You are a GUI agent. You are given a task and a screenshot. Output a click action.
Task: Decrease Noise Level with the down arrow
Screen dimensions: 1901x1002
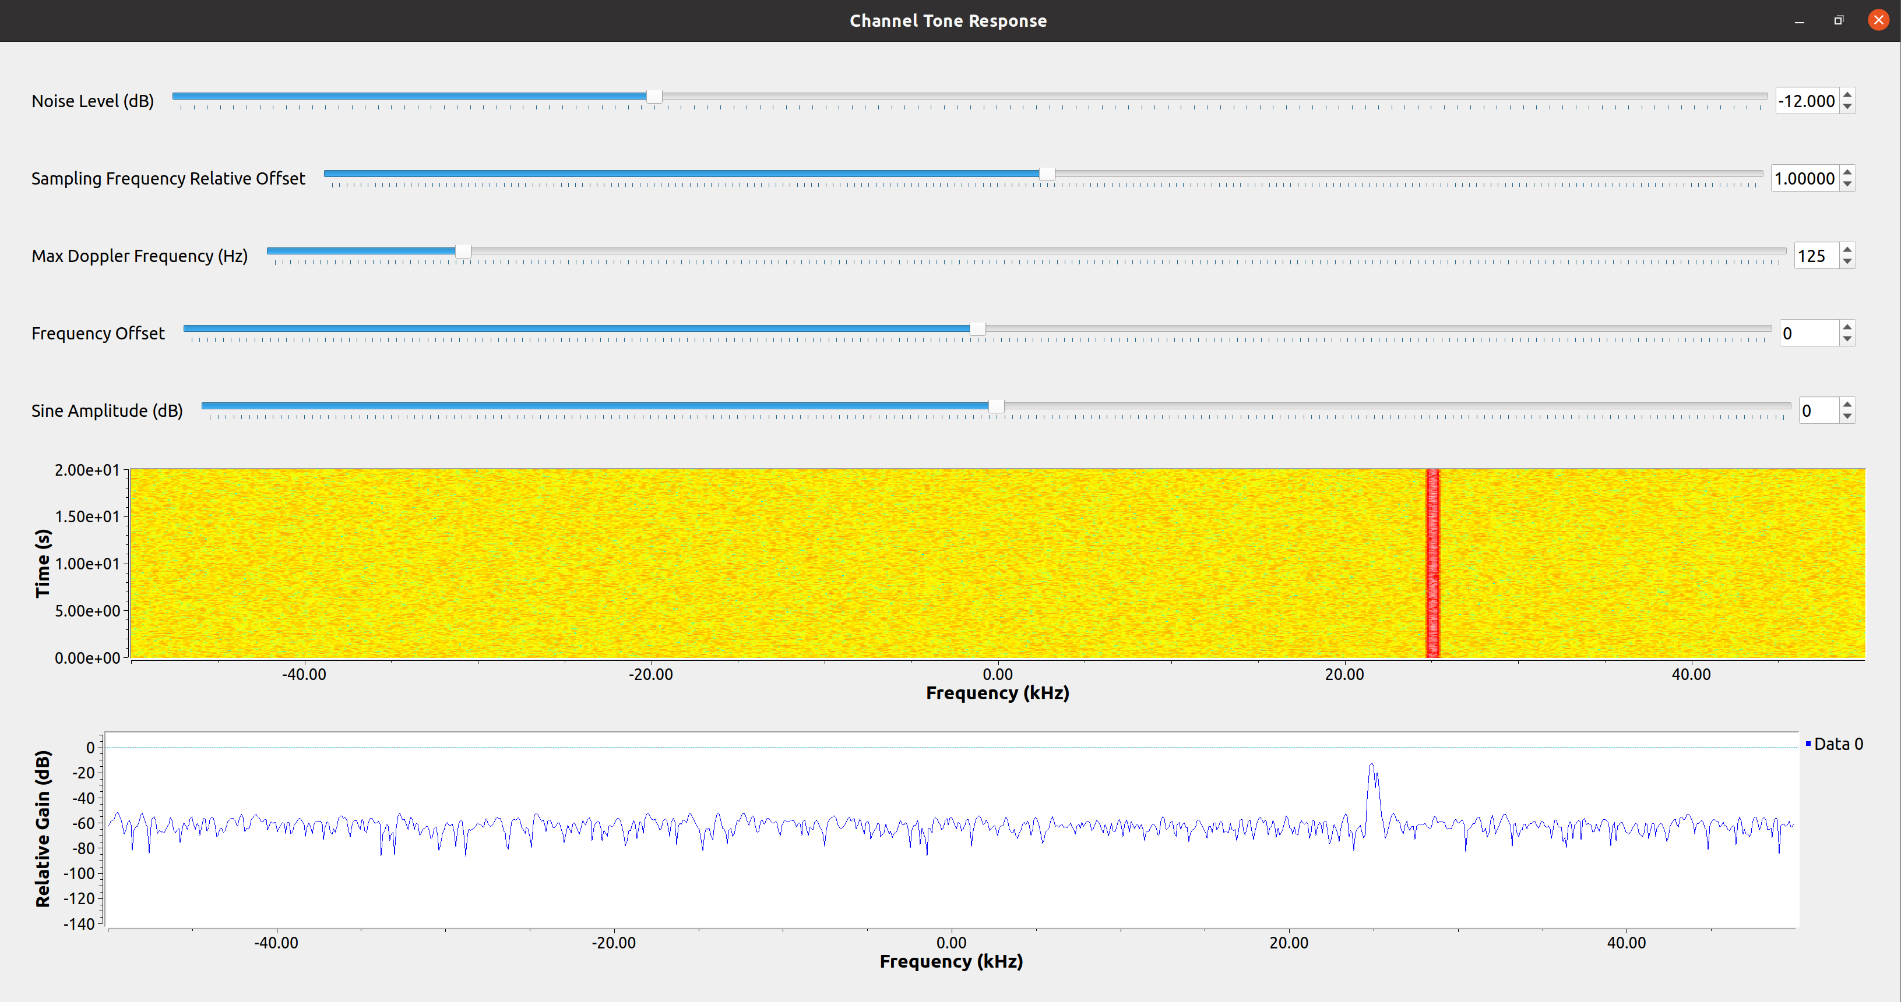point(1847,107)
